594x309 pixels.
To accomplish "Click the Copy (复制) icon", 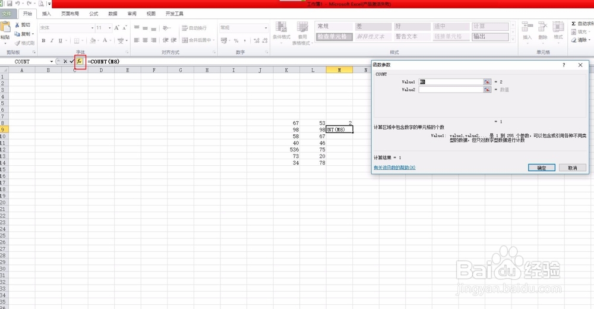I will (17, 34).
